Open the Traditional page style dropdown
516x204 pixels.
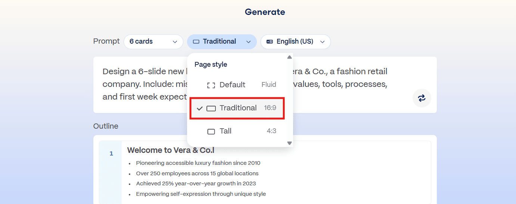(x=222, y=42)
